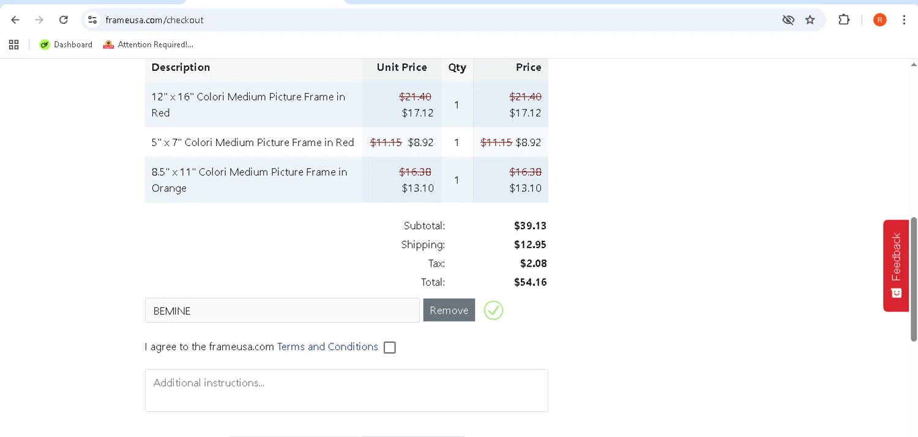The image size is (918, 437).
Task: Click the Additional instructions text area
Action: click(x=346, y=391)
